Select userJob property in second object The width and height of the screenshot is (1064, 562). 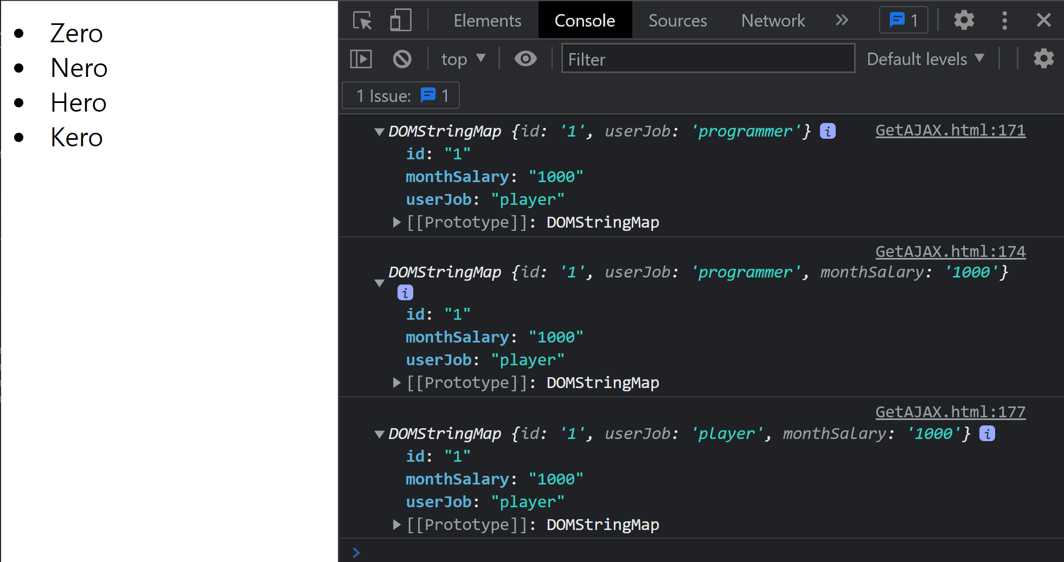click(x=485, y=360)
